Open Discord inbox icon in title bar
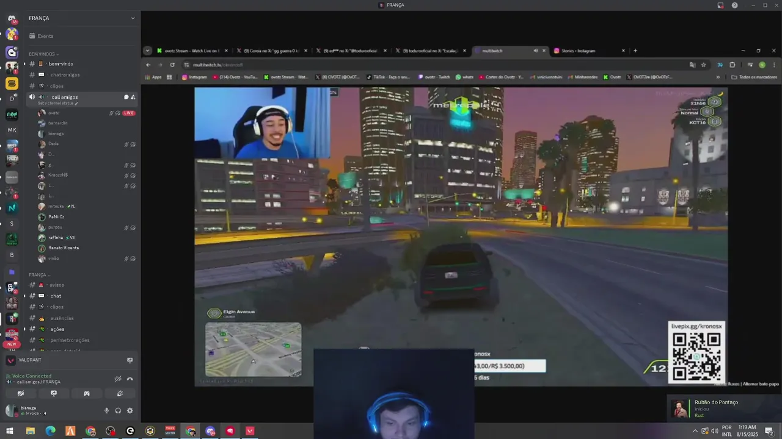Screen dimensions: 782x439 [720, 5]
